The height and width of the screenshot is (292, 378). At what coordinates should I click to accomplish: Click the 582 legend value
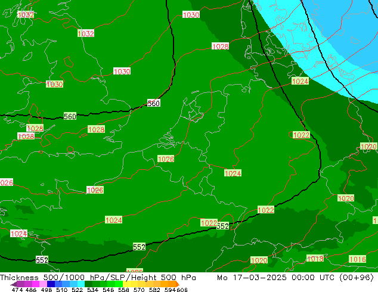click(x=154, y=290)
